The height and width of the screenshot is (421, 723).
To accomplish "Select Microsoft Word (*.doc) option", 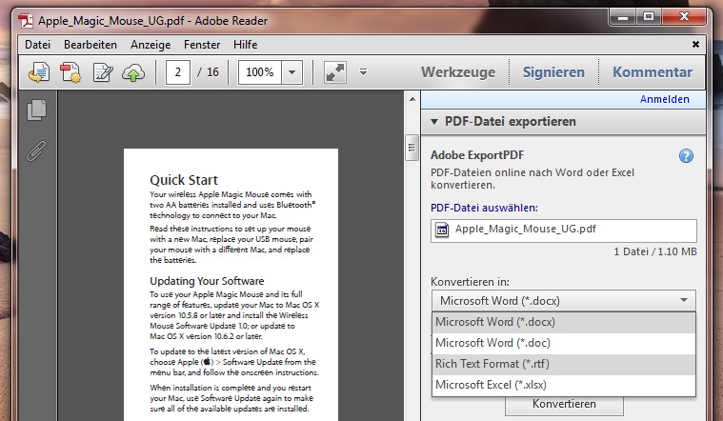I will coord(564,343).
